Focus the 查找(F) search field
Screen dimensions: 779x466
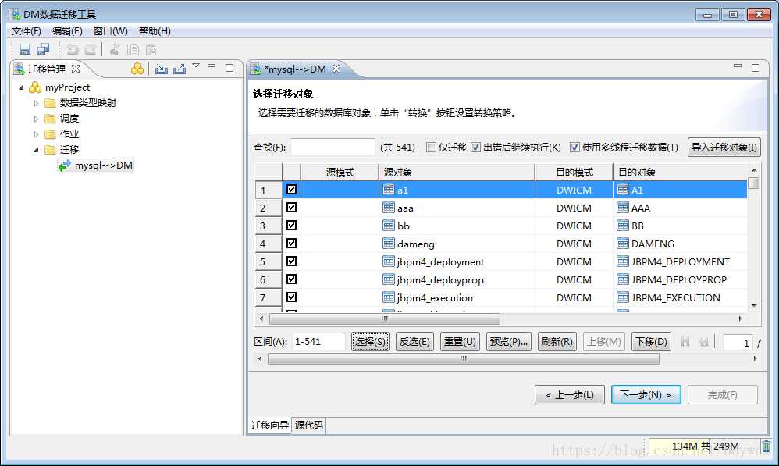(x=333, y=147)
